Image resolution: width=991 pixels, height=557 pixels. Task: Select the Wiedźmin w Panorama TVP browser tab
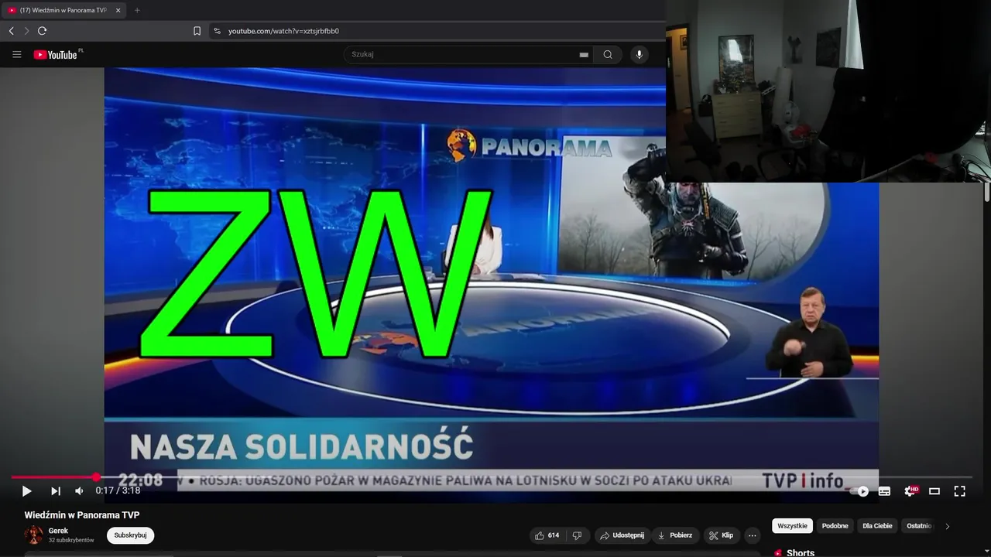tap(63, 10)
